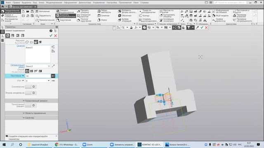Click the open file folder icon

tap(28, 12)
